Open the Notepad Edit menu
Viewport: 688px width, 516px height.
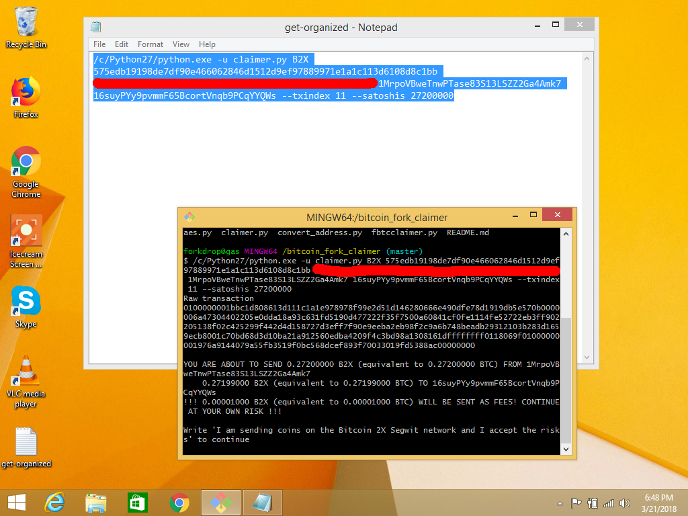tap(121, 44)
